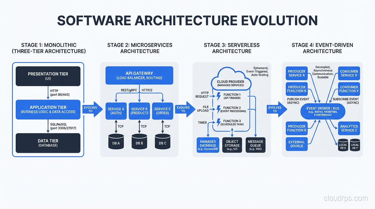375x209 pixels.
Task: Click the cloudrps.com watermark link
Action: click(x=345, y=199)
